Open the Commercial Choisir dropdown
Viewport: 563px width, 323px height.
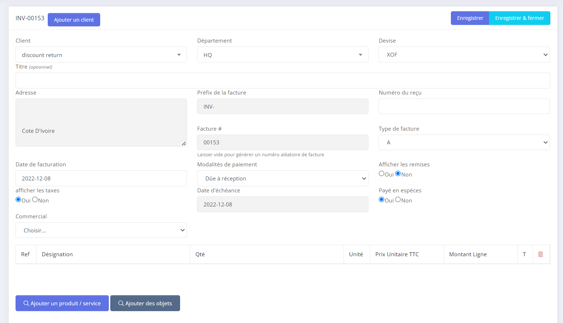101,230
